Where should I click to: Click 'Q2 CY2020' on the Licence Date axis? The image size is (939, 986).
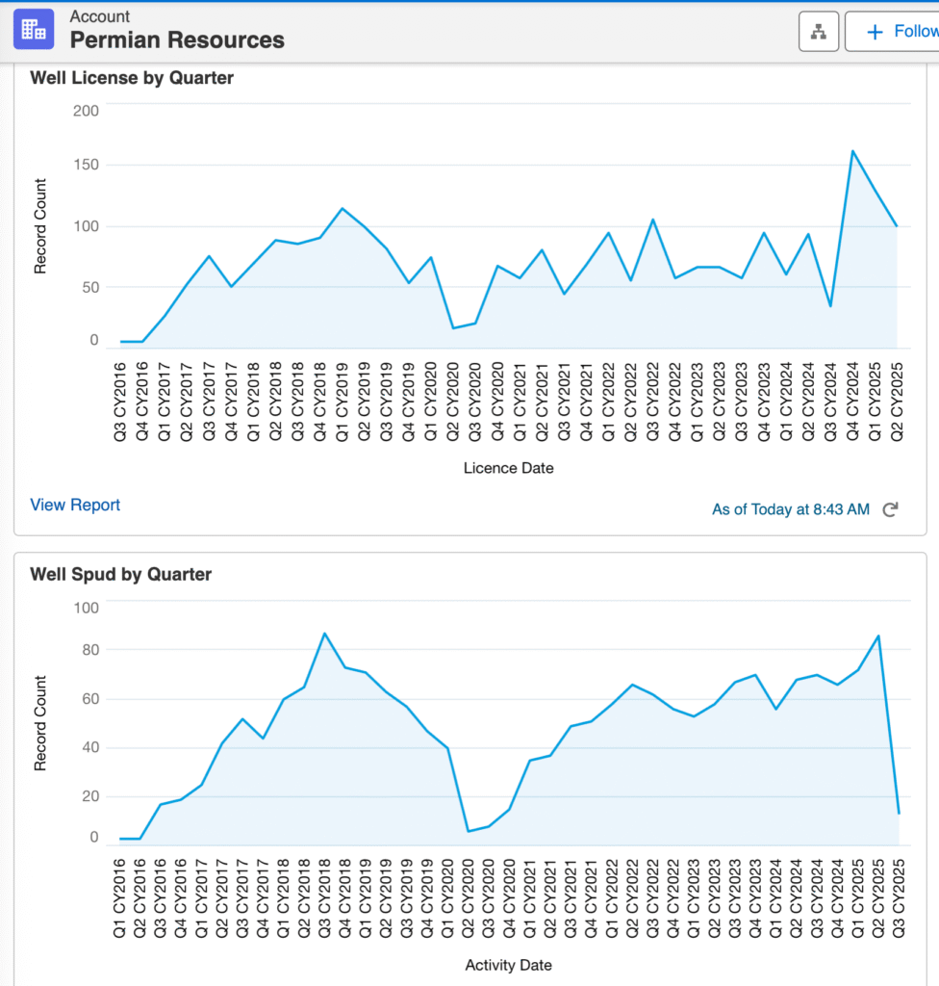click(x=453, y=402)
